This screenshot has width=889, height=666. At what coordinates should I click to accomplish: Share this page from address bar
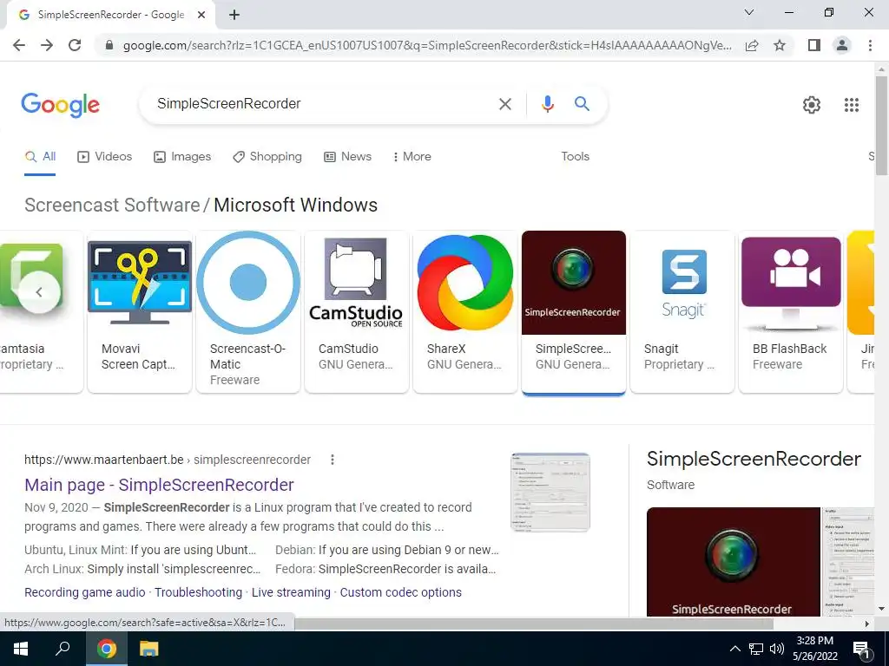tap(752, 45)
